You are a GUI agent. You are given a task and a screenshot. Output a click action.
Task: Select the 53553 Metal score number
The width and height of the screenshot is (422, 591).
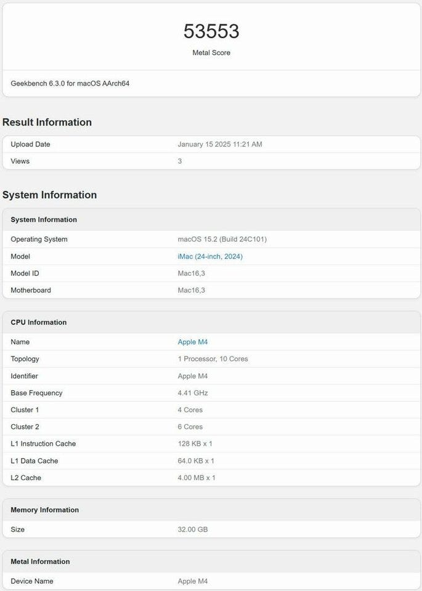coord(211,31)
